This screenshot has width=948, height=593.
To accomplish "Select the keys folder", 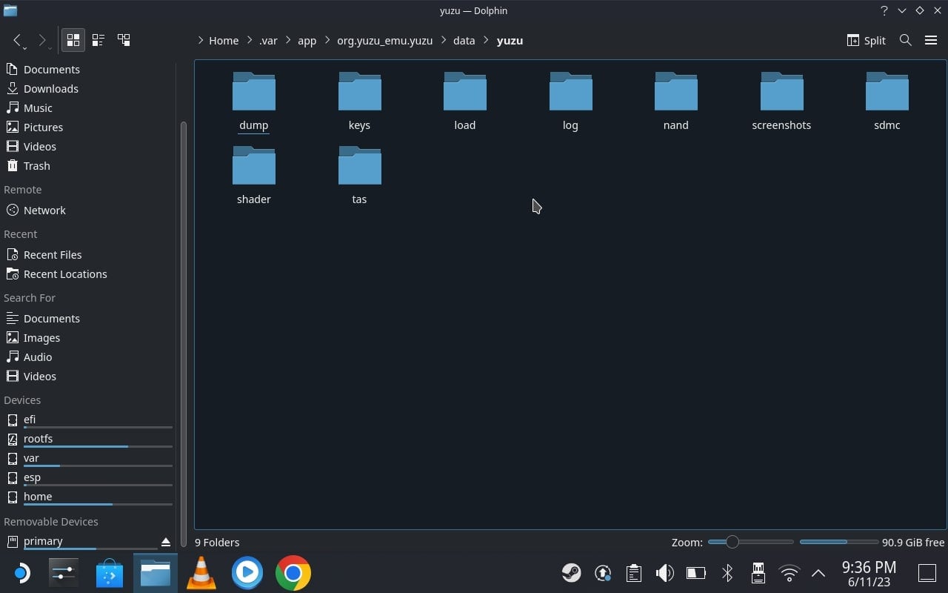I will coord(359,102).
